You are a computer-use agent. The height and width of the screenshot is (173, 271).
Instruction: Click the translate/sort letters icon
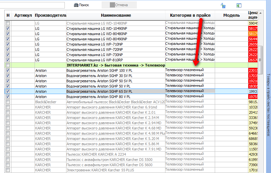click(223, 6)
